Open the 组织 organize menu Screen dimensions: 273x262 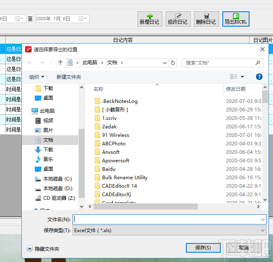(36, 77)
